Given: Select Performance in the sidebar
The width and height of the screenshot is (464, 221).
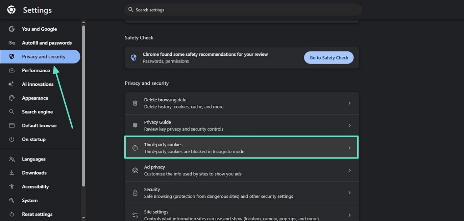Looking at the screenshot, I should point(36,70).
